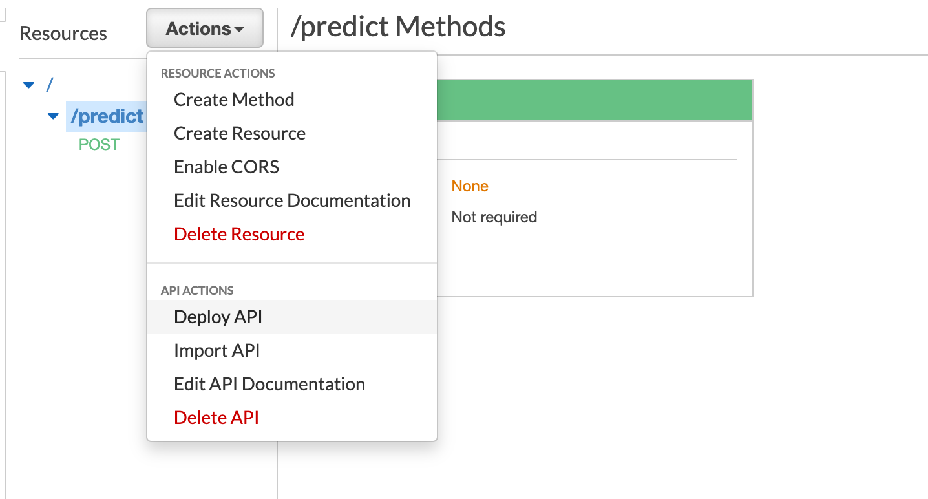Select the /predict resource
Viewport: 928px width, 499px height.
tap(107, 116)
